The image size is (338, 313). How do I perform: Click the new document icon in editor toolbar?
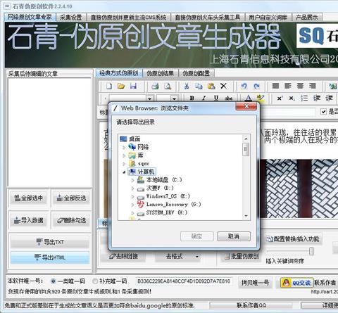pos(109,86)
